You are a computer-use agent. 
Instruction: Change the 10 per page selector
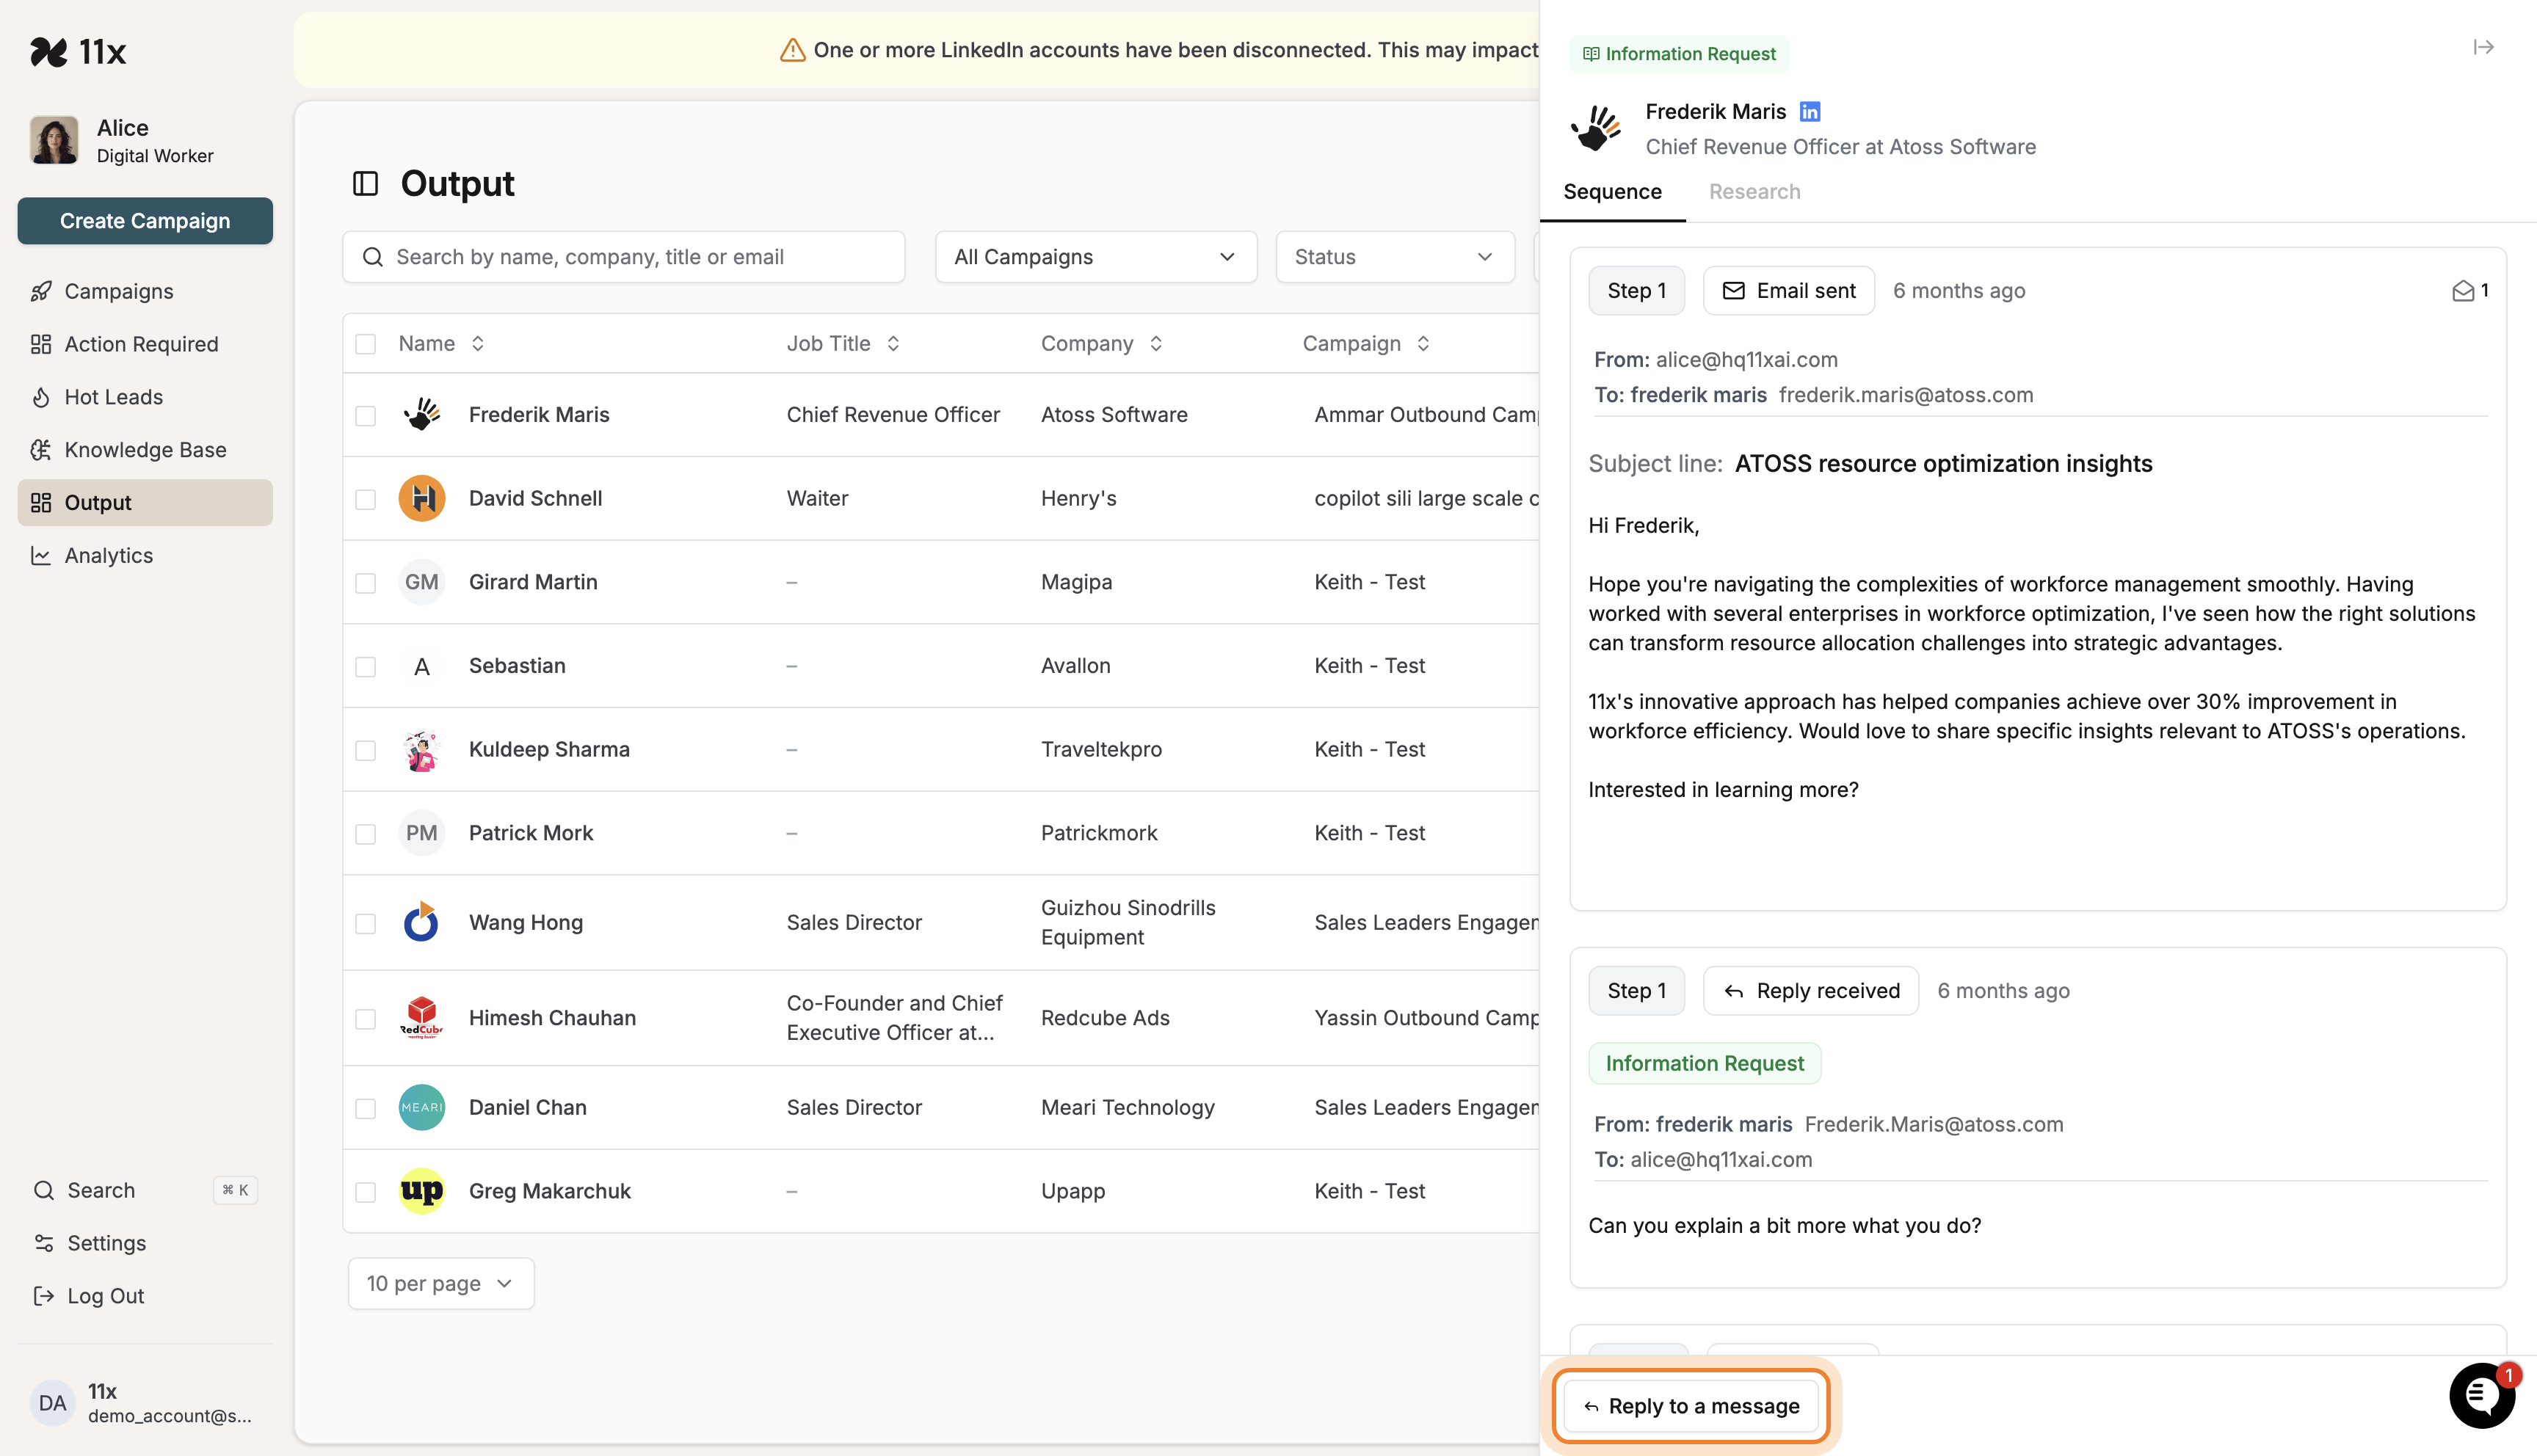pos(440,1283)
